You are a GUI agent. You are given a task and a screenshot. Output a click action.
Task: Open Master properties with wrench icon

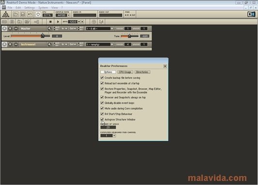point(49,29)
